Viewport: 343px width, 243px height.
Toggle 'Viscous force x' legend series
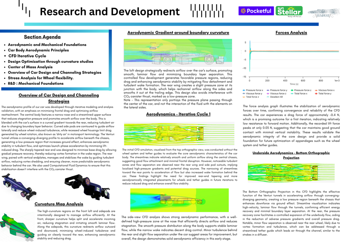(325, 90)
